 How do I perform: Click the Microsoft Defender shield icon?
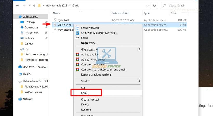coord(77,33)
